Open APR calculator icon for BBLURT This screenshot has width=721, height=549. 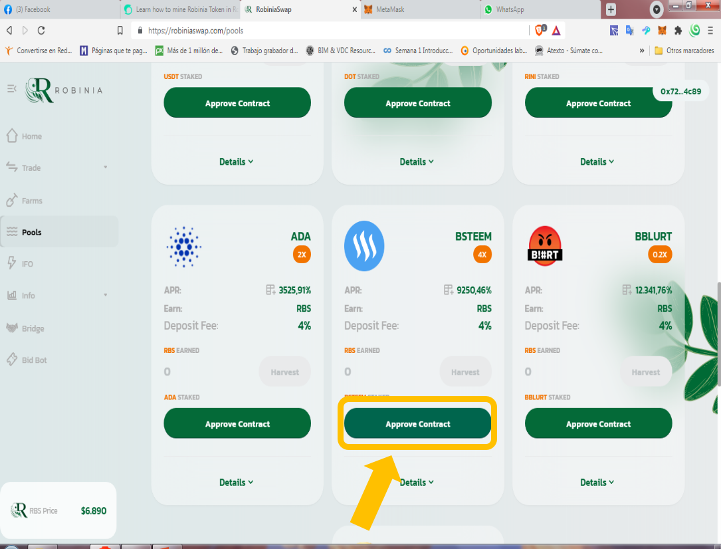click(627, 290)
